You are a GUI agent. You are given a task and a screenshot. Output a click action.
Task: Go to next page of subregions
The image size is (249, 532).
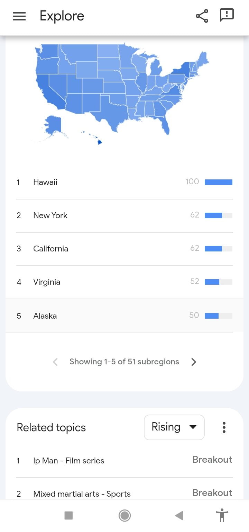(194, 362)
